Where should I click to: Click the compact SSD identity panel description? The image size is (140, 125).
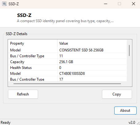pos(65,21)
